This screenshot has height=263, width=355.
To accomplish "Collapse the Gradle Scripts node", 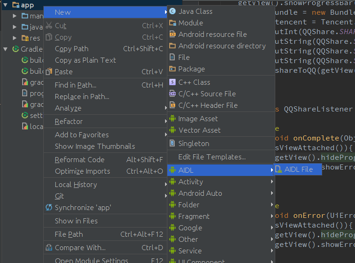I will pyautogui.click(x=5, y=49).
